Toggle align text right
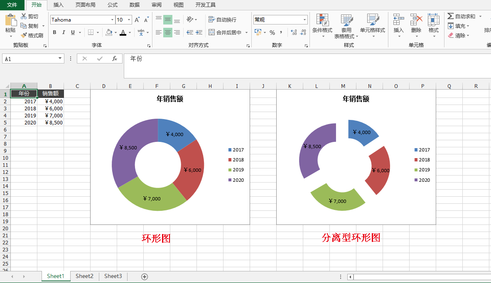The width and height of the screenshot is (491, 283). pos(177,32)
